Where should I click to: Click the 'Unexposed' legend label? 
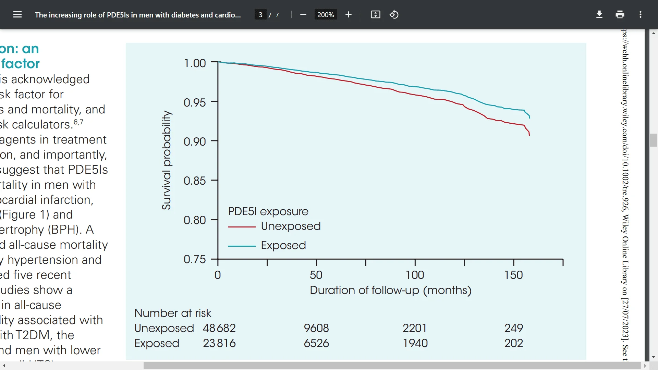click(291, 226)
